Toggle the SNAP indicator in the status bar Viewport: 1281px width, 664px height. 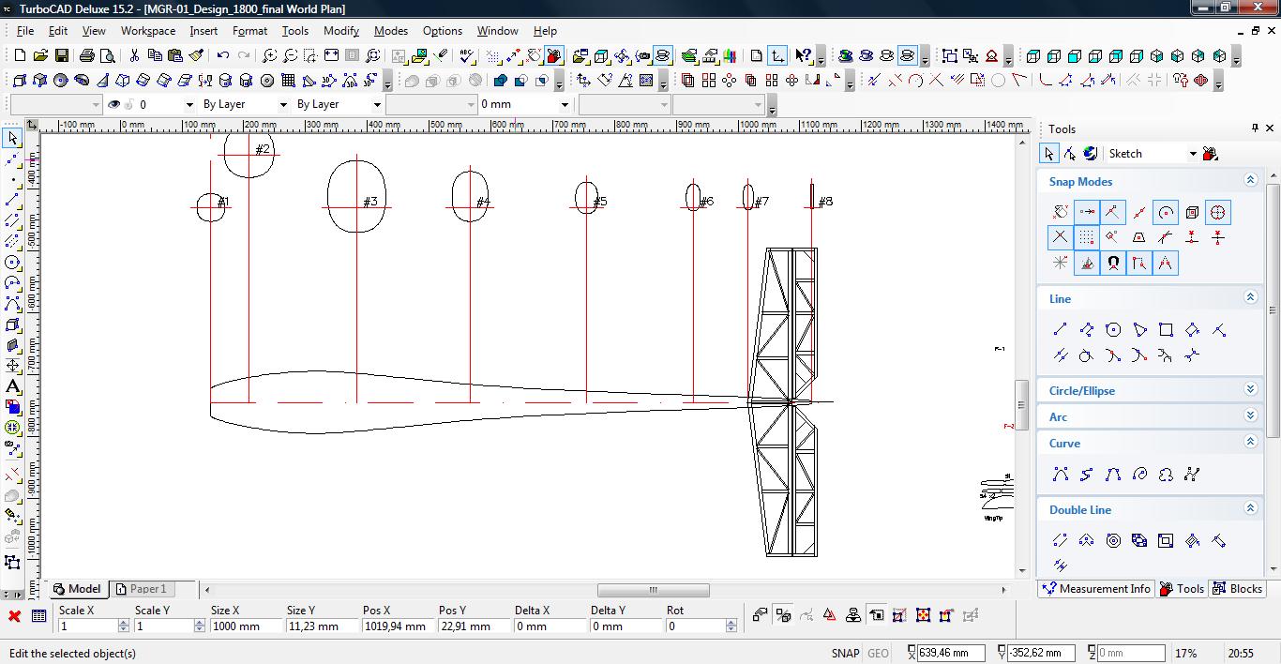click(x=845, y=654)
